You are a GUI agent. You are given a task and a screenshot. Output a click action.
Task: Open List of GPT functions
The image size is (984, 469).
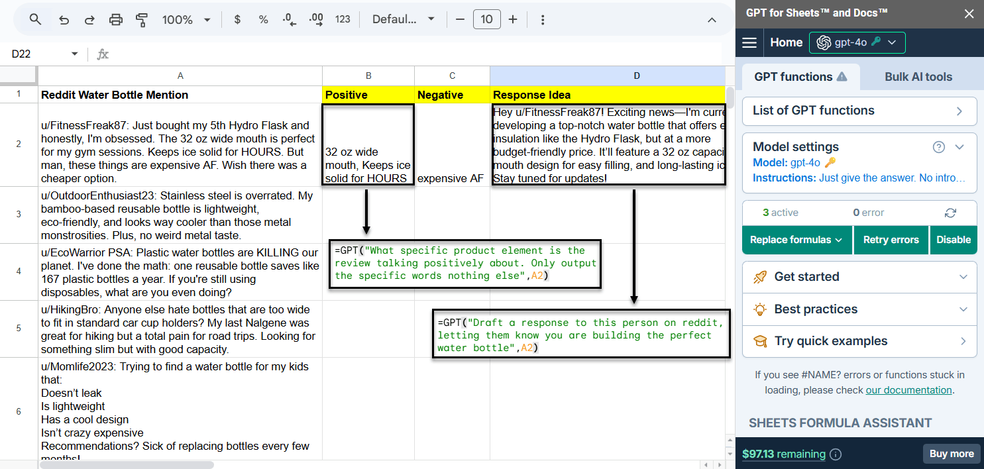859,111
